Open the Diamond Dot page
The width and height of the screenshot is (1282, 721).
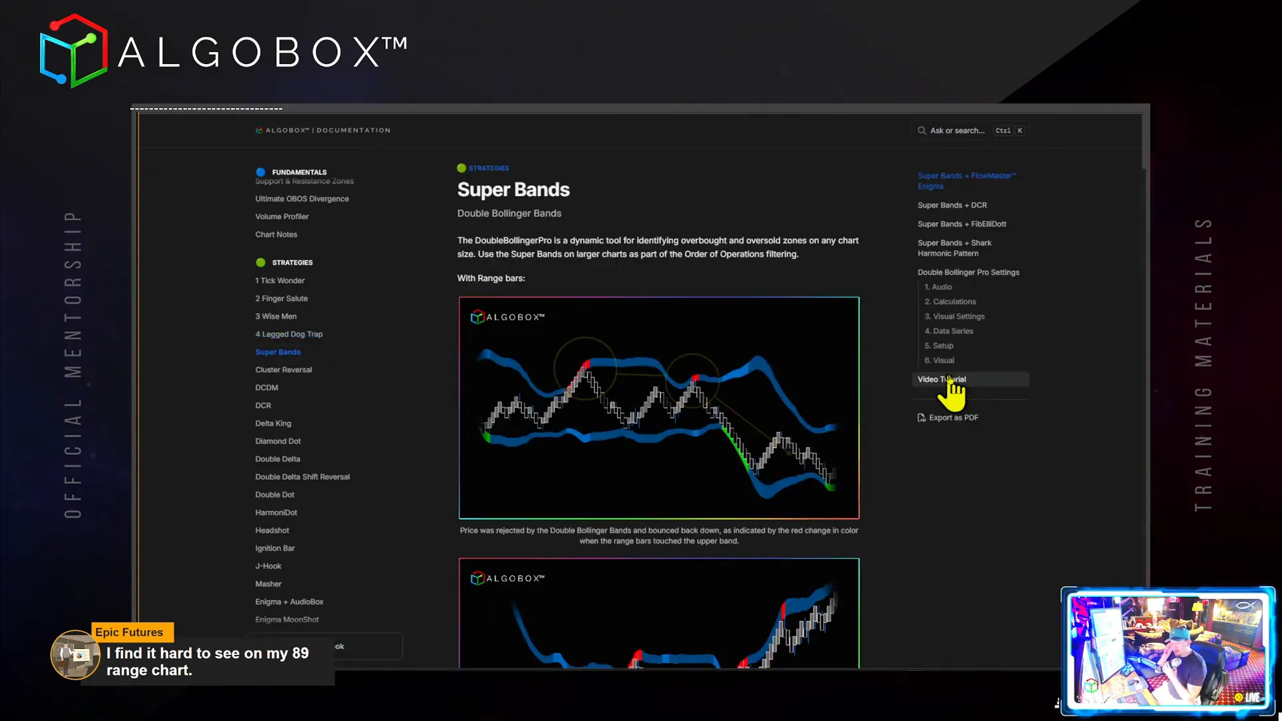pyautogui.click(x=278, y=441)
